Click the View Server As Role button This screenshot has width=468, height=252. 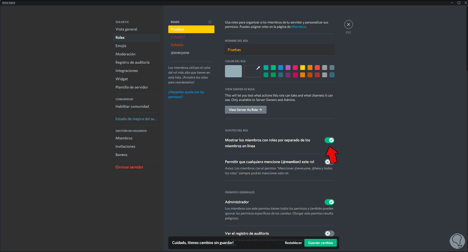pos(246,110)
